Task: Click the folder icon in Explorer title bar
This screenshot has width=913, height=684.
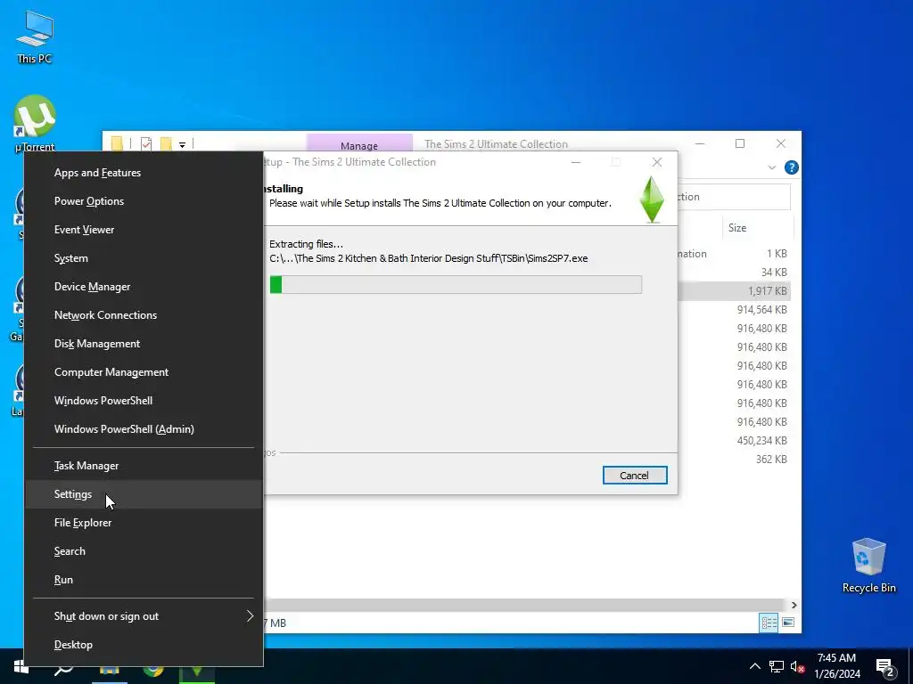Action: pos(117,143)
